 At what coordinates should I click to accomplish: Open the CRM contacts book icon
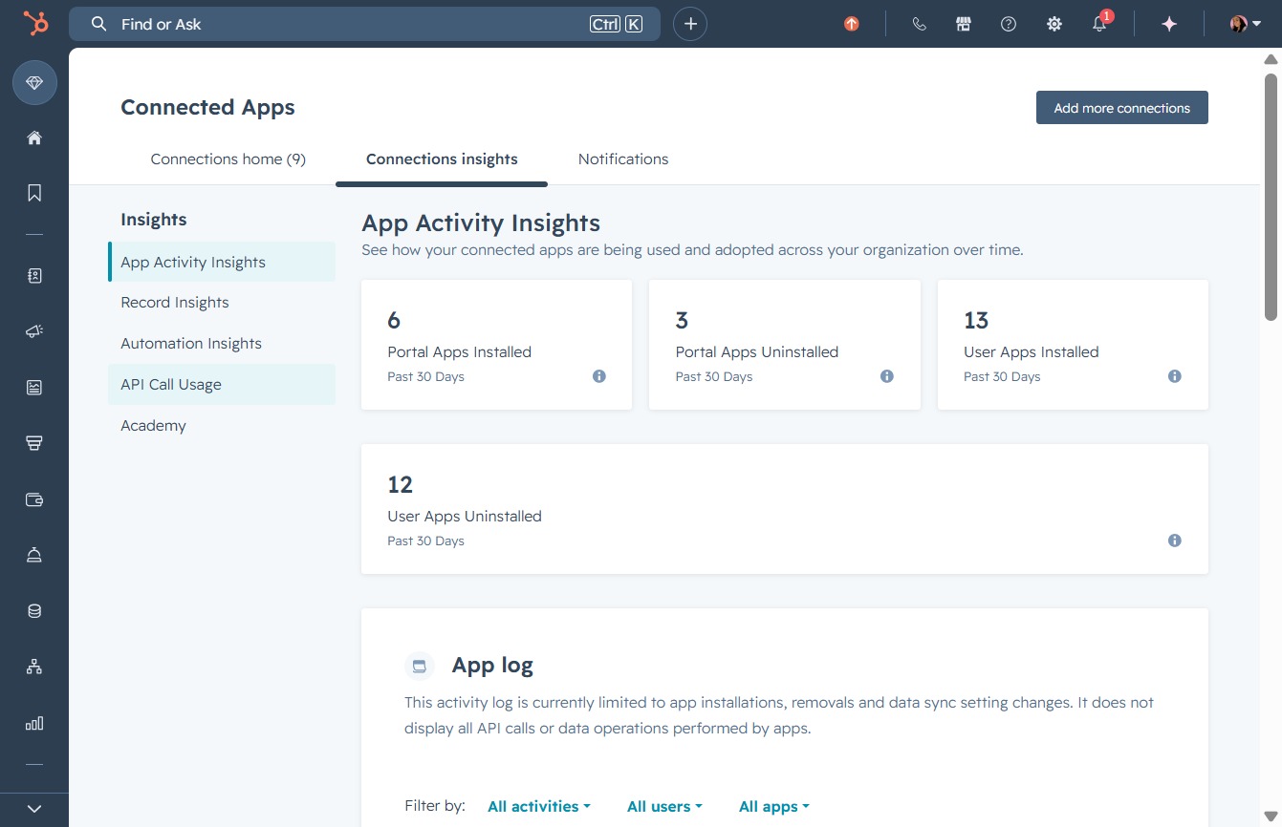pyautogui.click(x=34, y=276)
